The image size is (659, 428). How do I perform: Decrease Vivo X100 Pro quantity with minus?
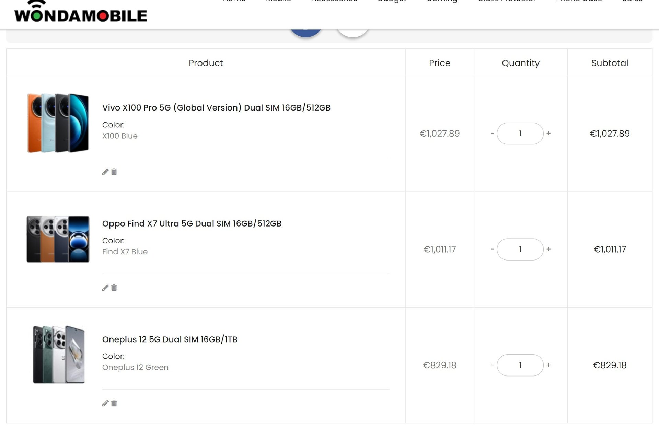493,134
